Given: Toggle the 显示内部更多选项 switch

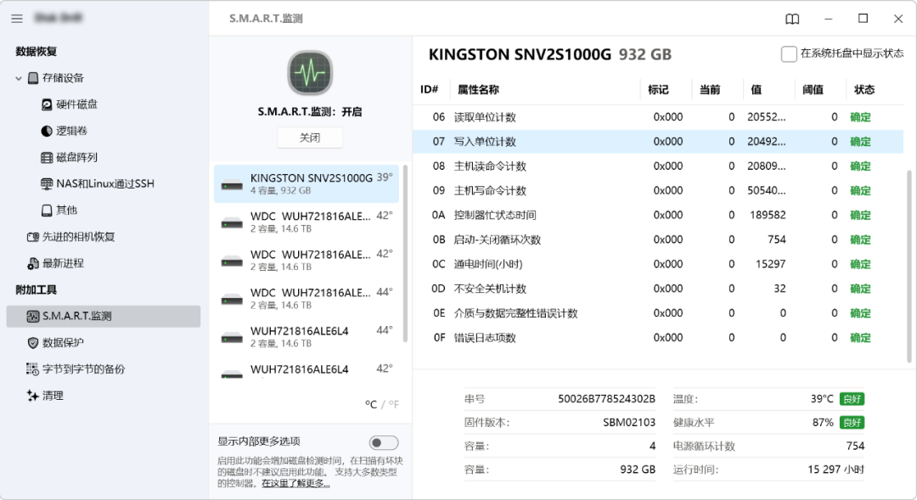Looking at the screenshot, I should pyautogui.click(x=384, y=442).
